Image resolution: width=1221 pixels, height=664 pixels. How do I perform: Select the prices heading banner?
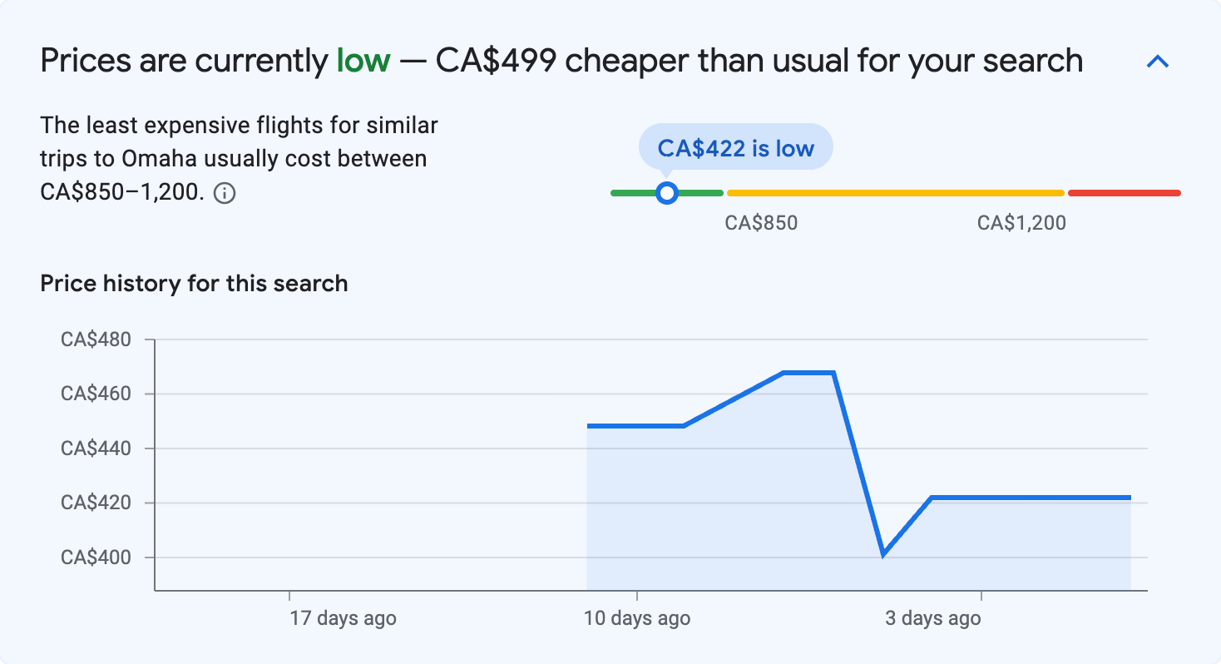[x=561, y=60]
